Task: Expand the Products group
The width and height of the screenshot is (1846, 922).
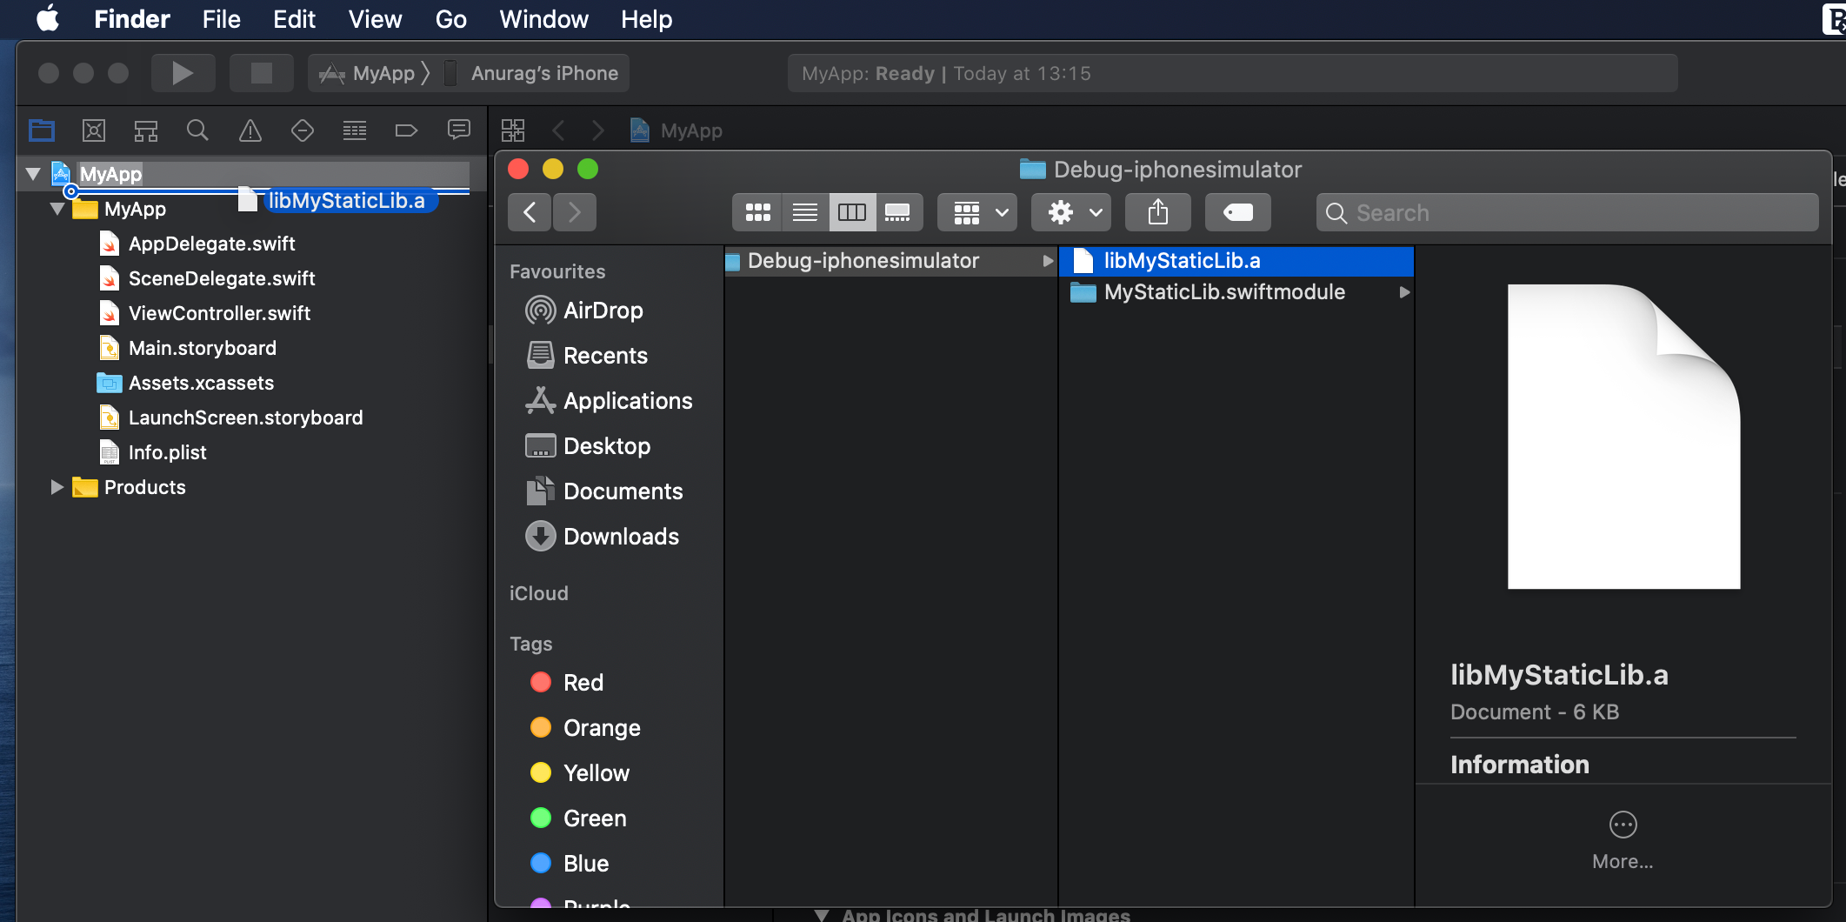Action: (57, 487)
